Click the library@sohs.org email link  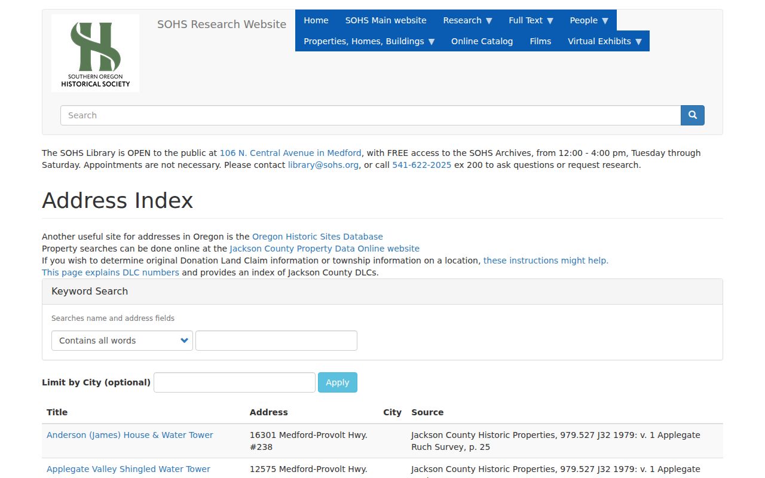(x=323, y=165)
